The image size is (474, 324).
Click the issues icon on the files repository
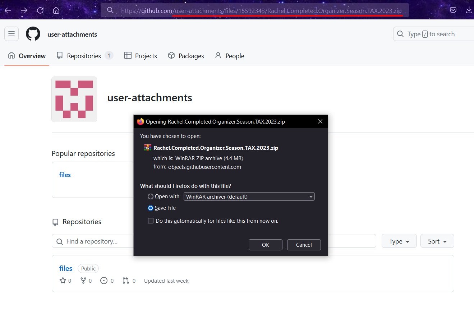[x=104, y=281]
